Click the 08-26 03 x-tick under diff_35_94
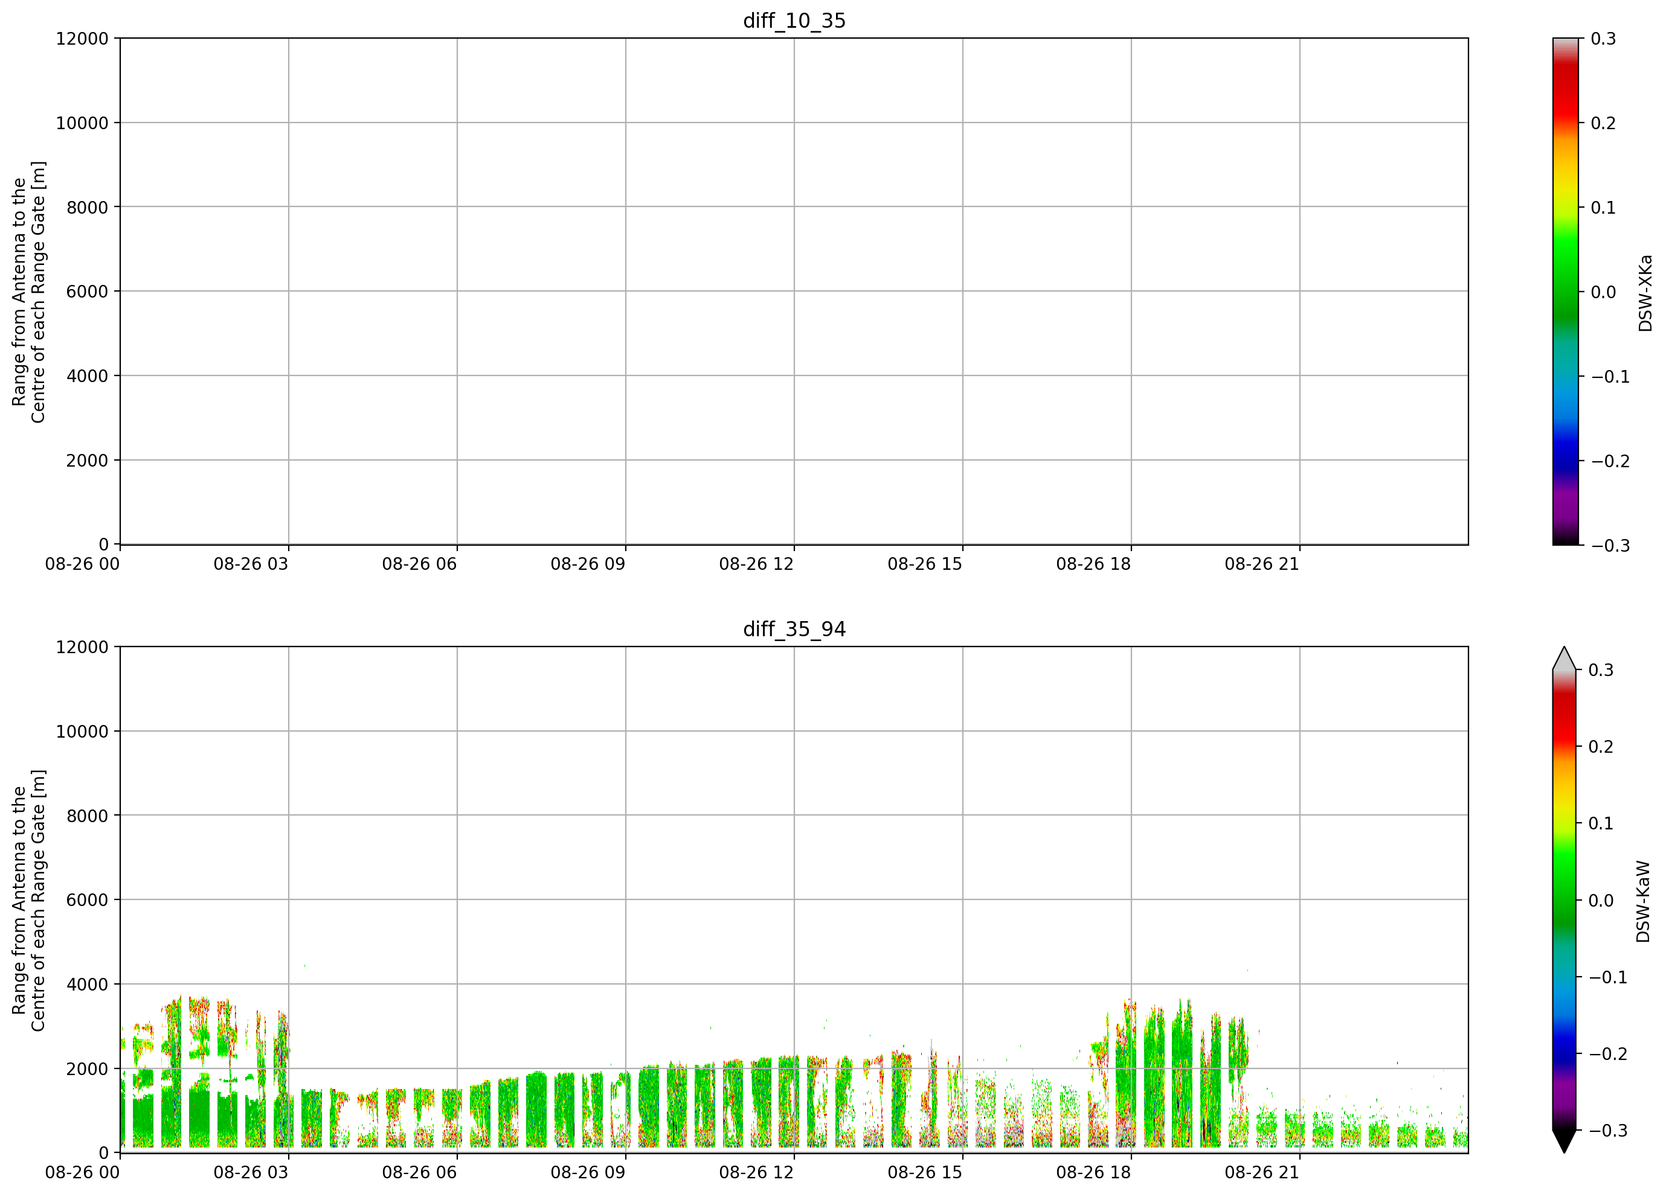Screen dimensions: 1666x1194 pos(251,1172)
